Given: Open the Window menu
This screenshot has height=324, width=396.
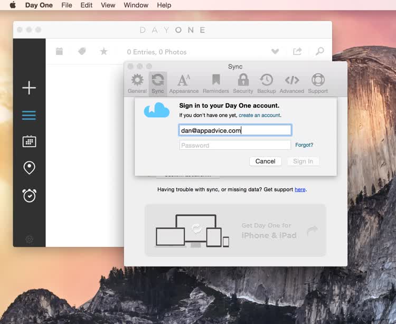Looking at the screenshot, I should click(136, 5).
